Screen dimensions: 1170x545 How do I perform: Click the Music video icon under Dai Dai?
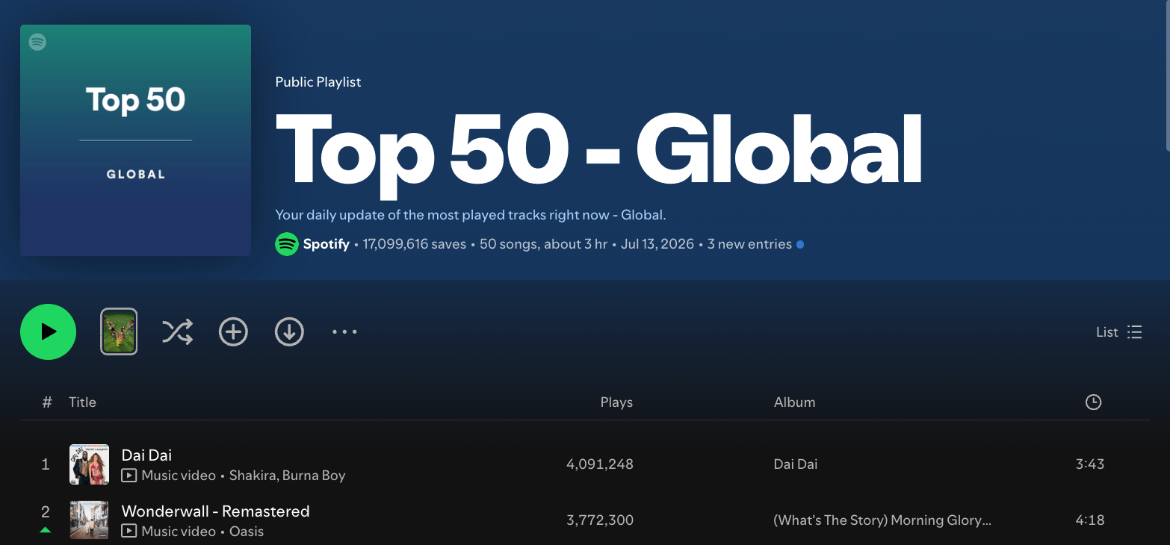[x=129, y=476]
